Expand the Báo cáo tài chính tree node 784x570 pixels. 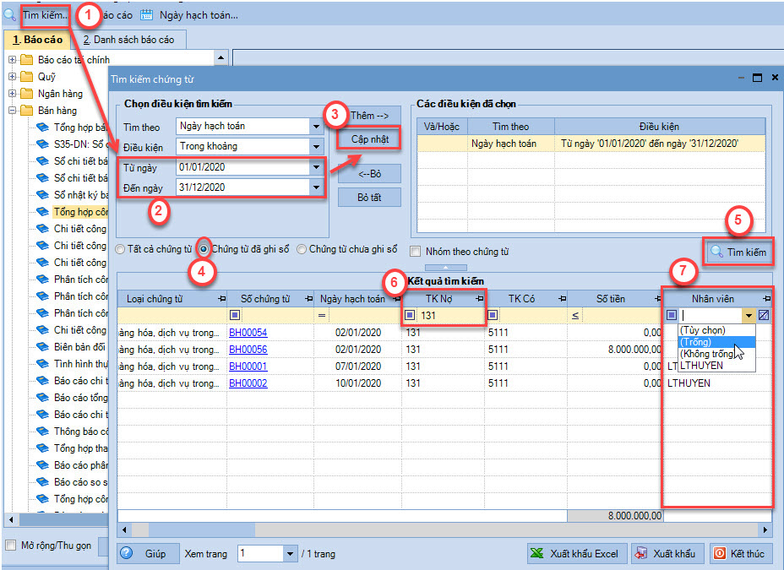click(12, 60)
